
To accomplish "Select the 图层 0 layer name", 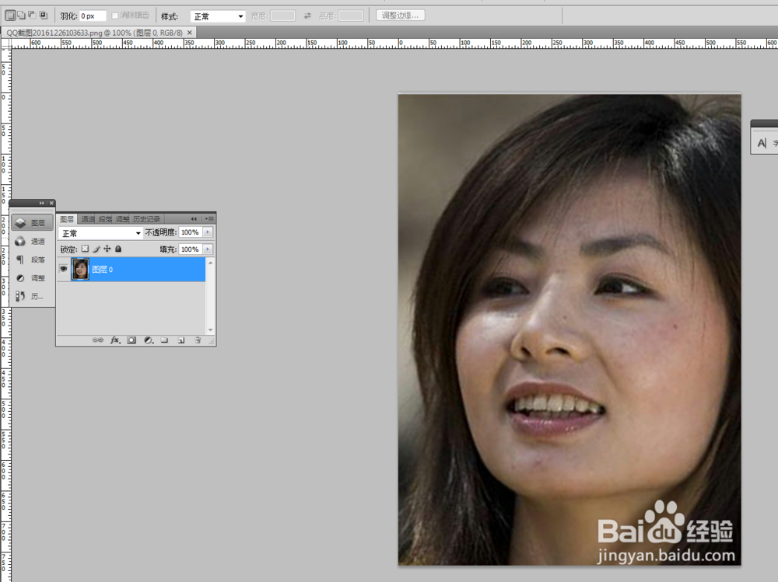I will pyautogui.click(x=102, y=270).
